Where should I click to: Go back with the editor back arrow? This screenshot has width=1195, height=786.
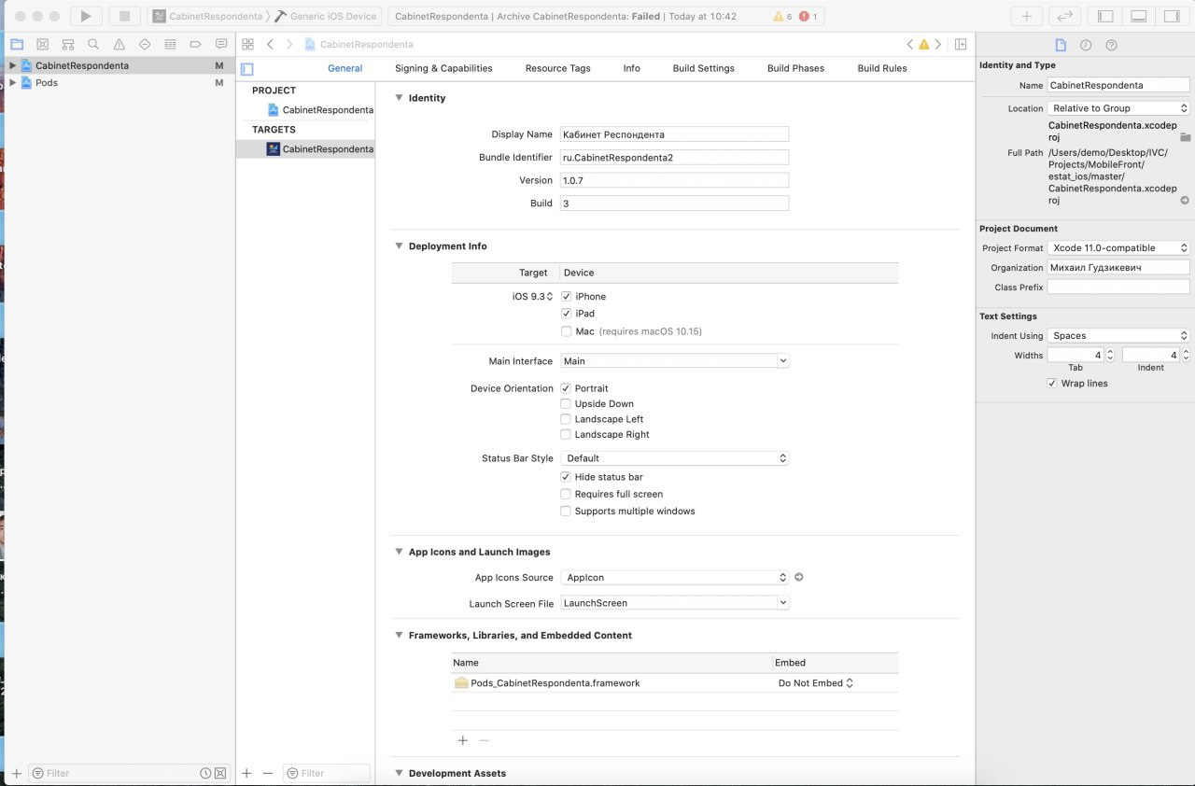(x=270, y=44)
